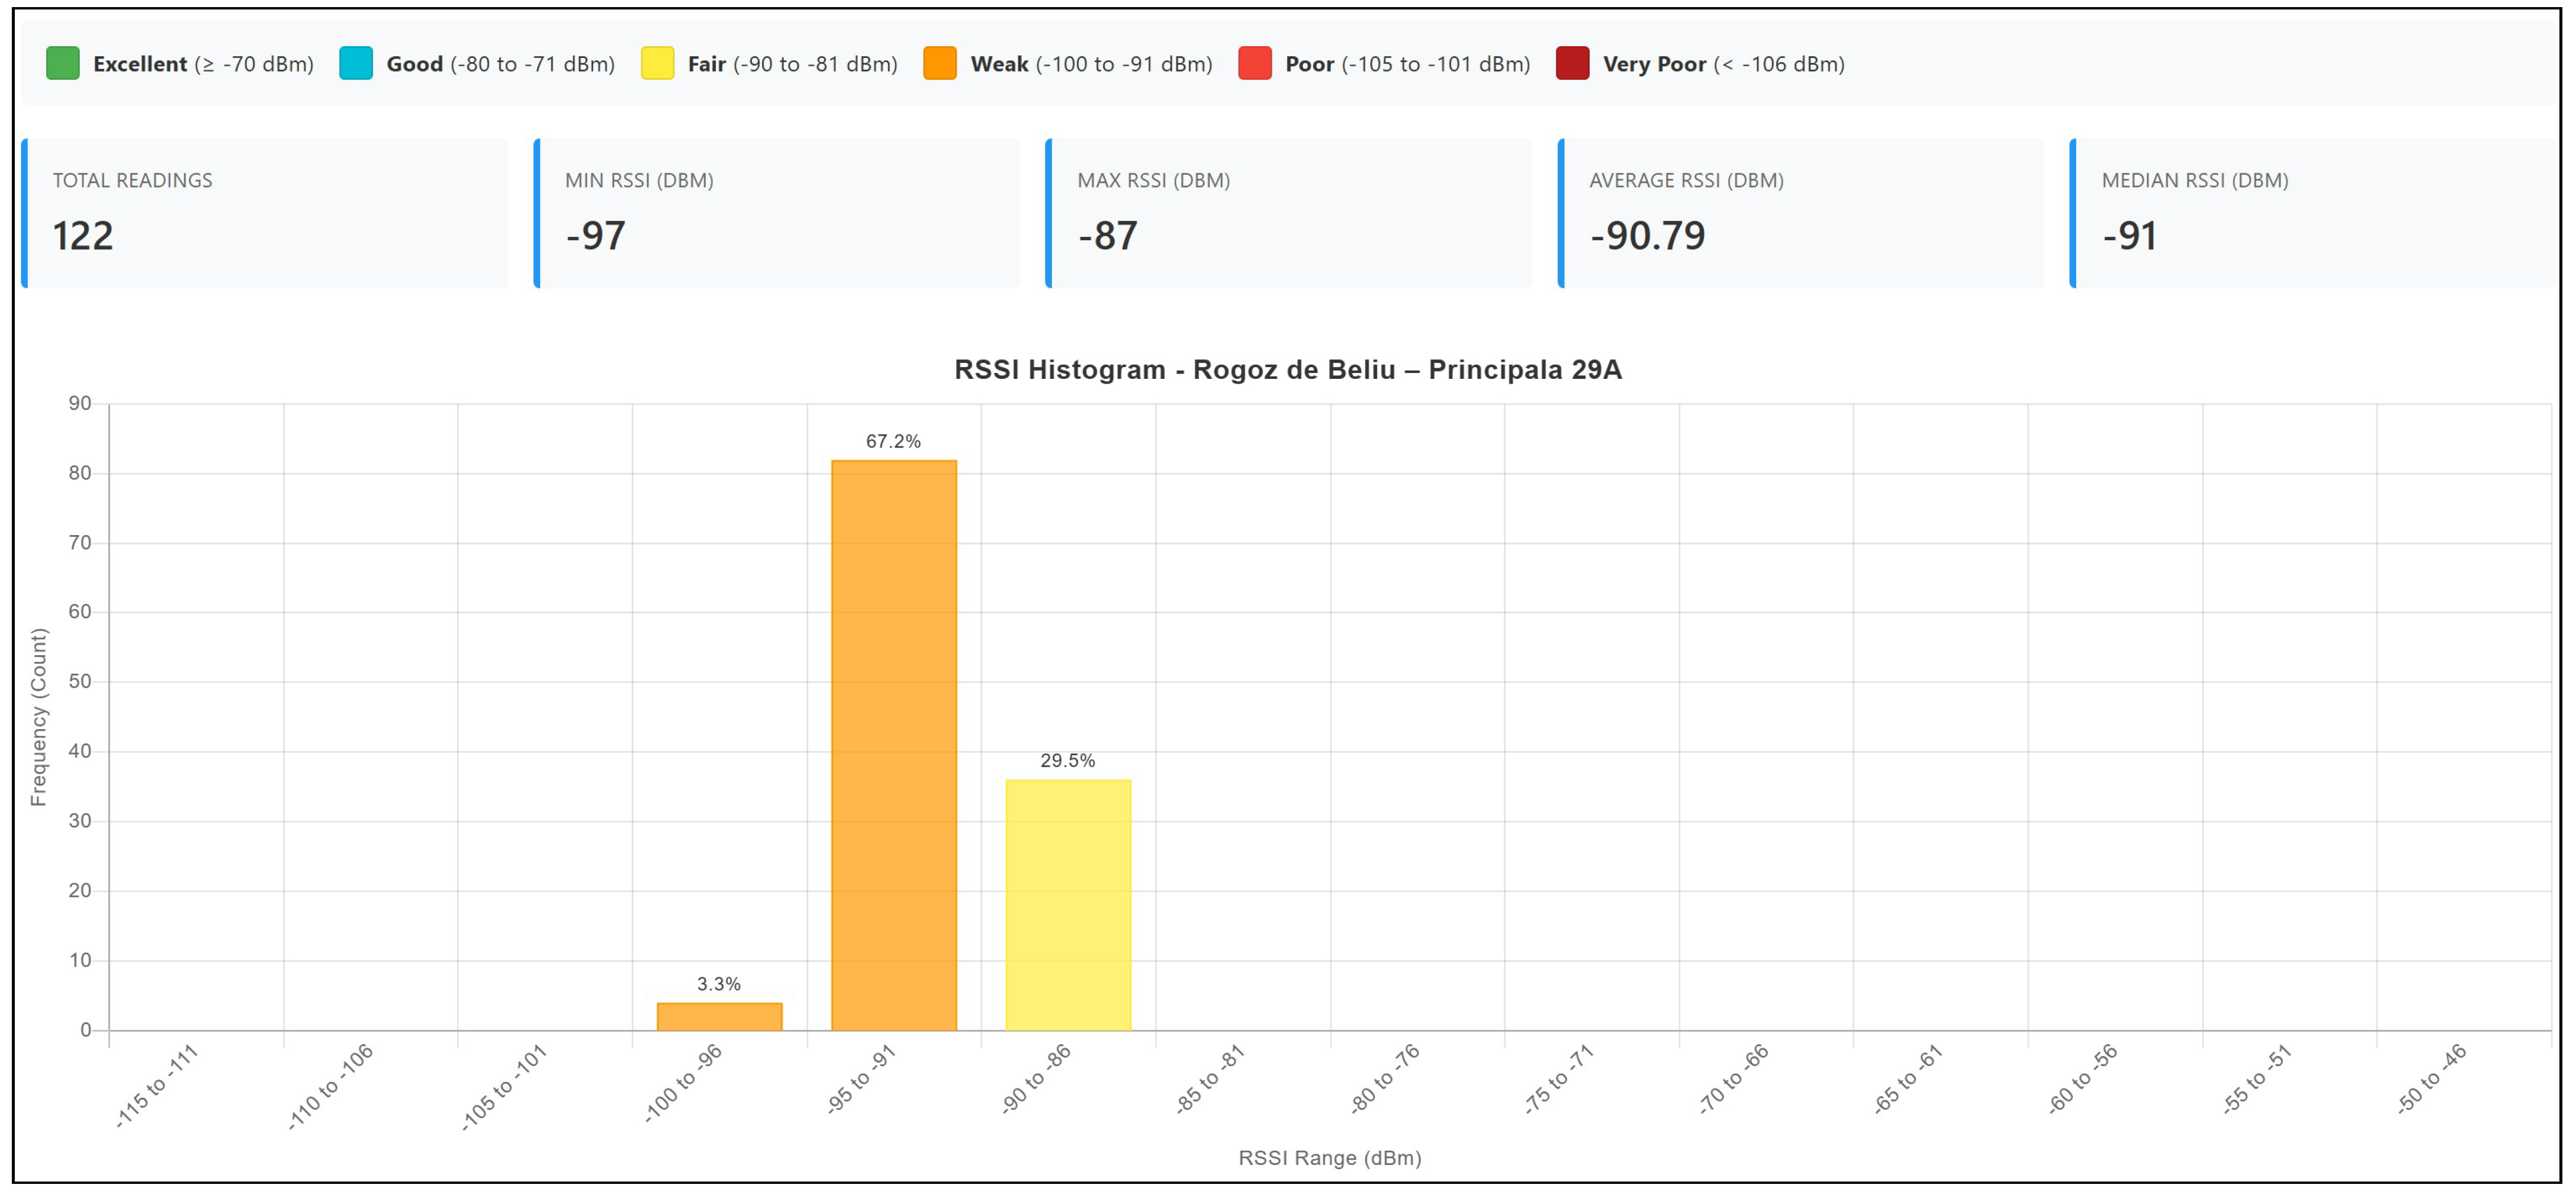The width and height of the screenshot is (2576, 1191).
Task: Click the cyan Good legend swatch
Action: [x=356, y=63]
